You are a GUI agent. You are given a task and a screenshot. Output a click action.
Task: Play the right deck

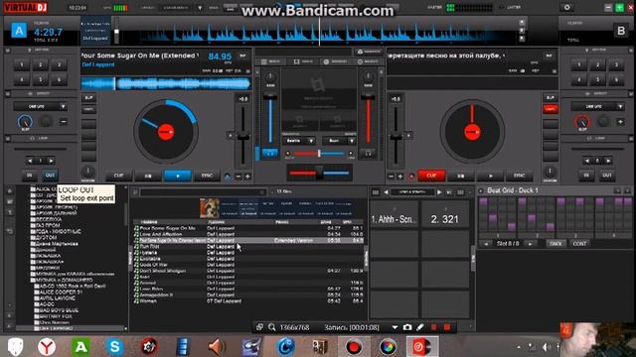tap(490, 176)
